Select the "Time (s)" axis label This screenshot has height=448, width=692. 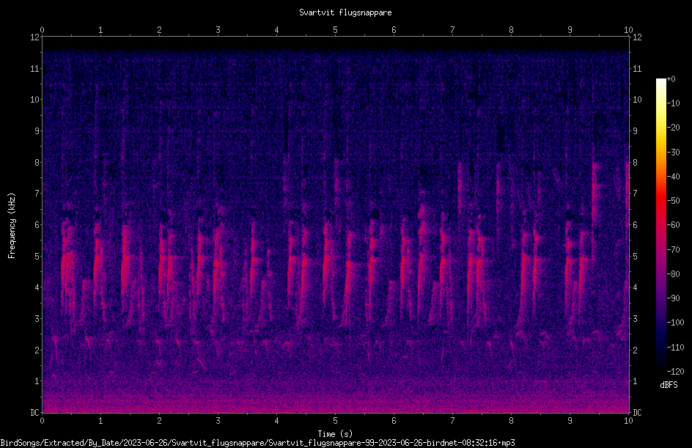click(x=335, y=434)
